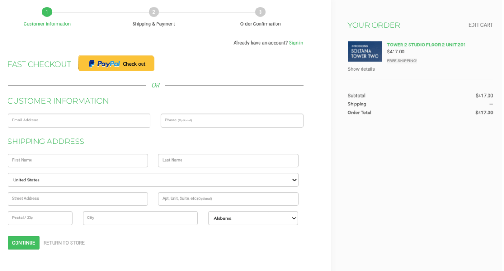Focus the Street Address field
The image size is (504, 271).
tap(78, 199)
